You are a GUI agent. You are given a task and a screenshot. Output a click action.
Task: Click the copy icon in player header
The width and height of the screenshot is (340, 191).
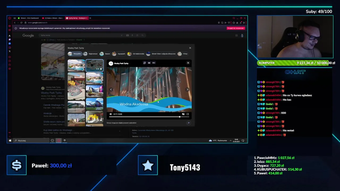click(144, 63)
